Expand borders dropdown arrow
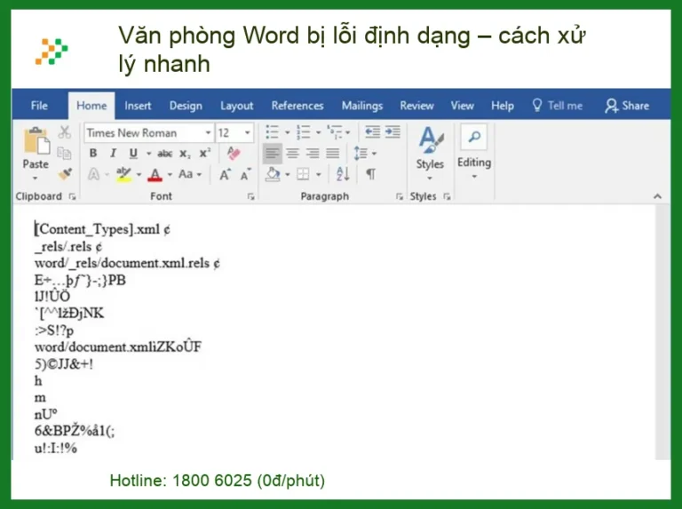 pyautogui.click(x=319, y=175)
